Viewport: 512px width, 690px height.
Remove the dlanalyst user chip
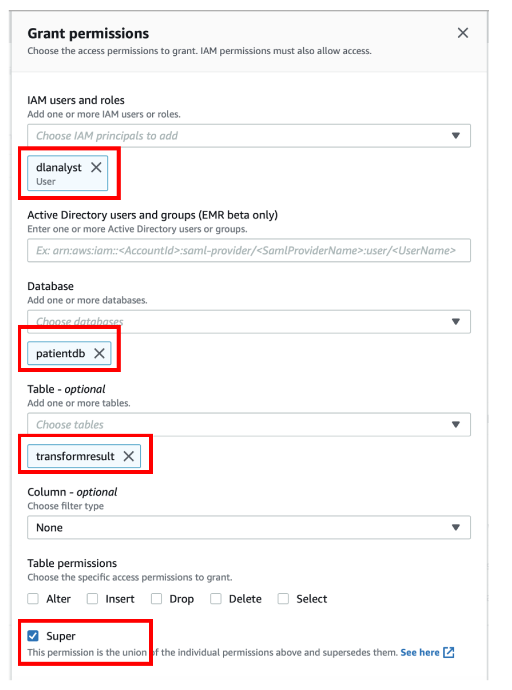point(96,167)
